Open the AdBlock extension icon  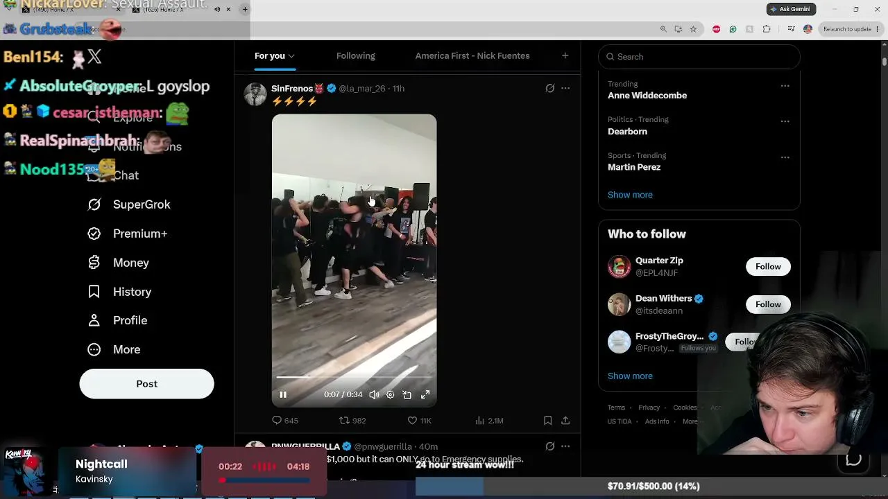716,29
